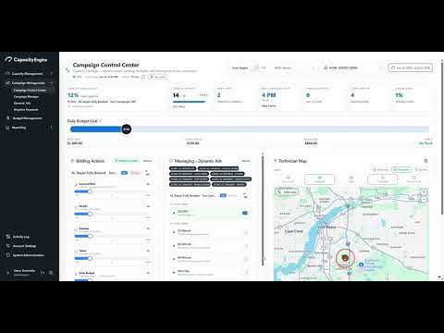The image size is (444, 333).
Task: Toggle the active highlighted message switch
Action: [245, 213]
